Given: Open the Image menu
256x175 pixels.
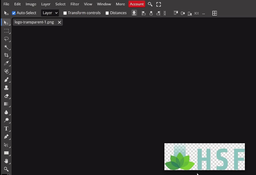Looking at the screenshot, I should (x=31, y=4).
